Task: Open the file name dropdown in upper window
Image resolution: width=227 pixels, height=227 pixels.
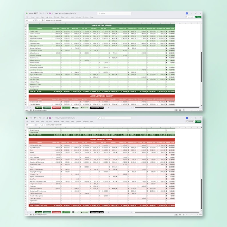Action: [75, 13]
